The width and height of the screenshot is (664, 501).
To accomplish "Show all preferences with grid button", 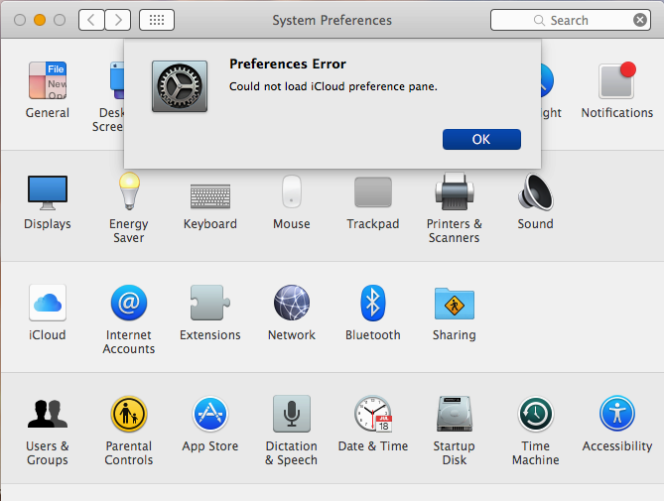I will (x=157, y=20).
